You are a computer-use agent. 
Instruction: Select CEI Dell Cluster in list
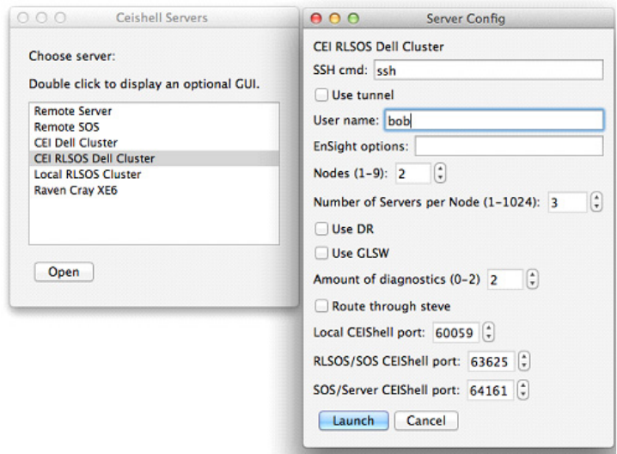coord(76,143)
